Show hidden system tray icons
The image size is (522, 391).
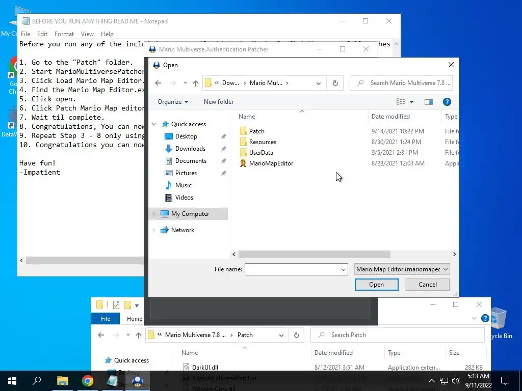pos(431,381)
